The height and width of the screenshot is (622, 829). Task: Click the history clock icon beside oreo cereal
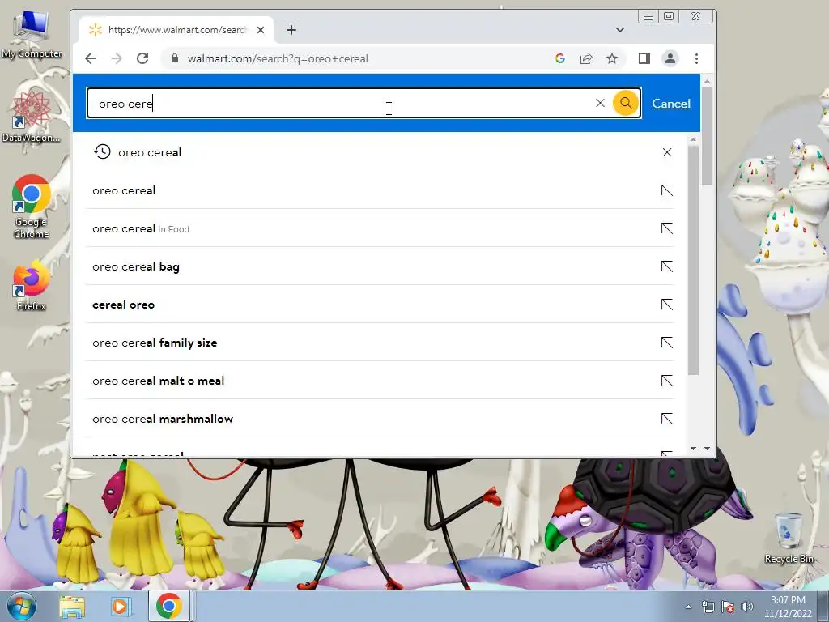tap(102, 151)
